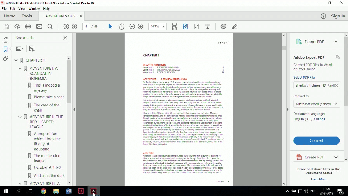Click the copy icon beside Adobe Export PDF
This screenshot has height=196, width=348.
pyautogui.click(x=338, y=57)
